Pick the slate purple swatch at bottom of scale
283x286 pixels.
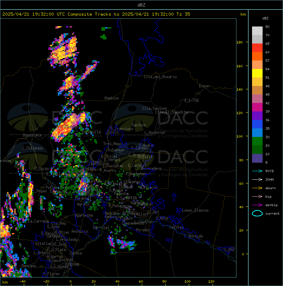tap(257, 158)
